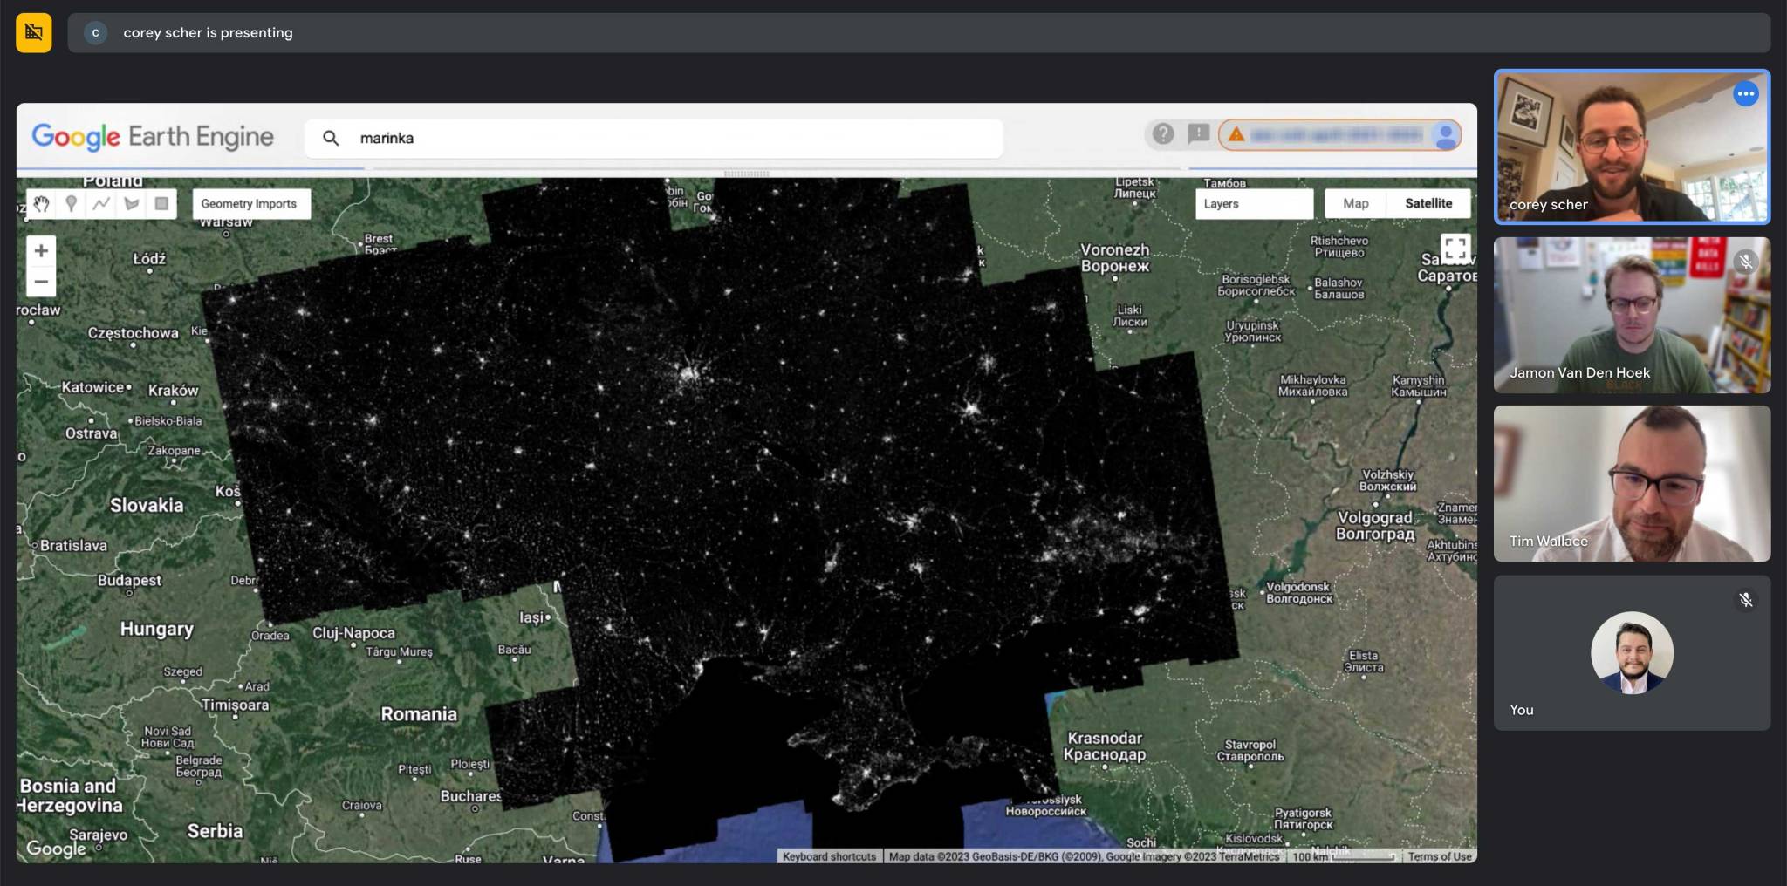Screen dimensions: 1787x886
Task: Open the account profile menu
Action: point(1444,135)
